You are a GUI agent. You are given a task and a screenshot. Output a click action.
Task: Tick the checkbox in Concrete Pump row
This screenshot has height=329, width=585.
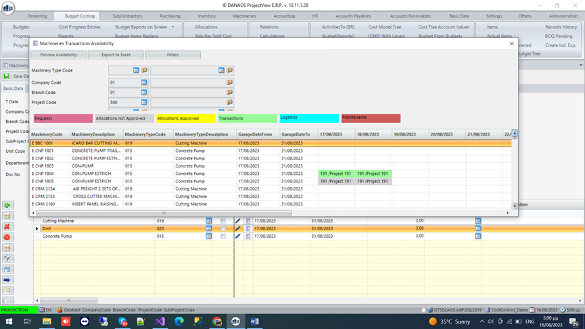coord(223,236)
